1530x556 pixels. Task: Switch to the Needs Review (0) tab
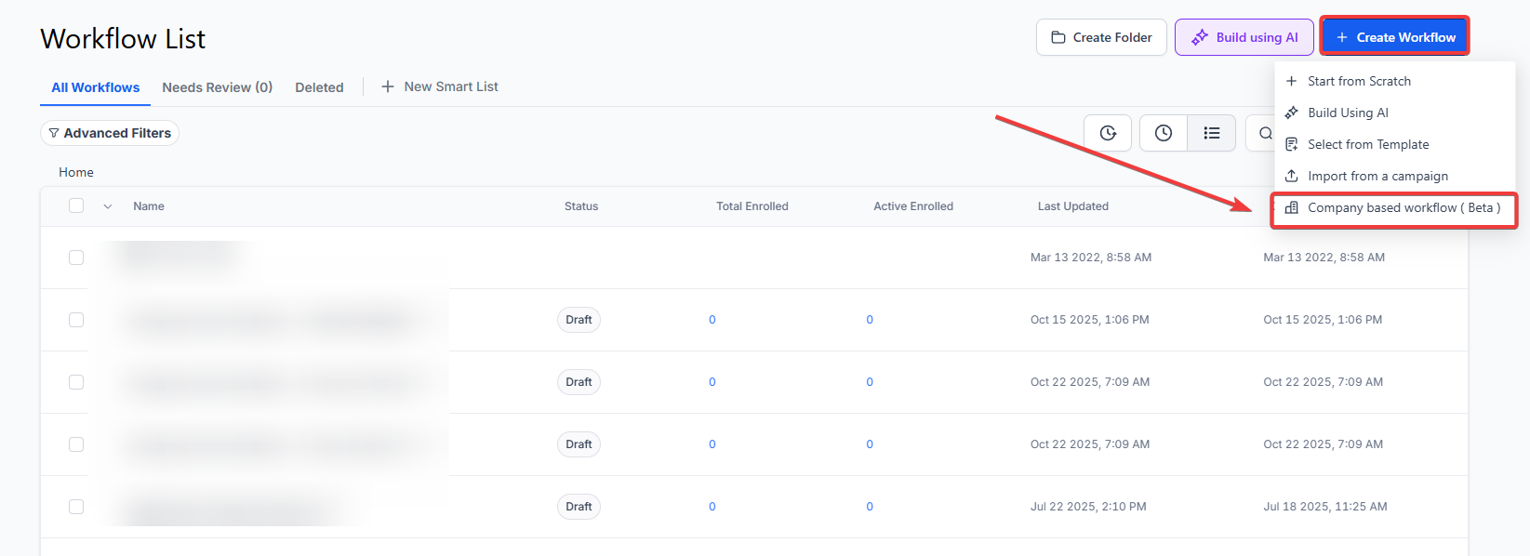pyautogui.click(x=217, y=87)
